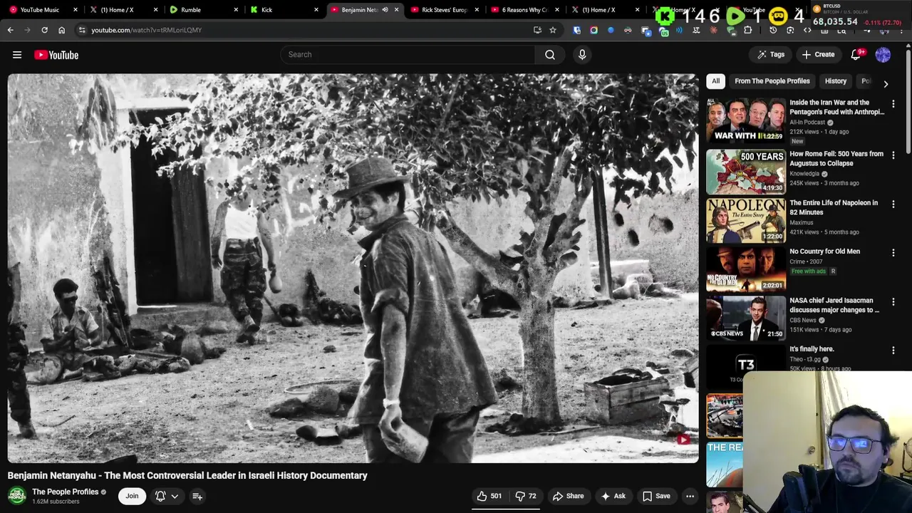The width and height of the screenshot is (912, 513).
Task: Open the Napoleon The Entire Story thumbnail
Action: click(x=746, y=221)
